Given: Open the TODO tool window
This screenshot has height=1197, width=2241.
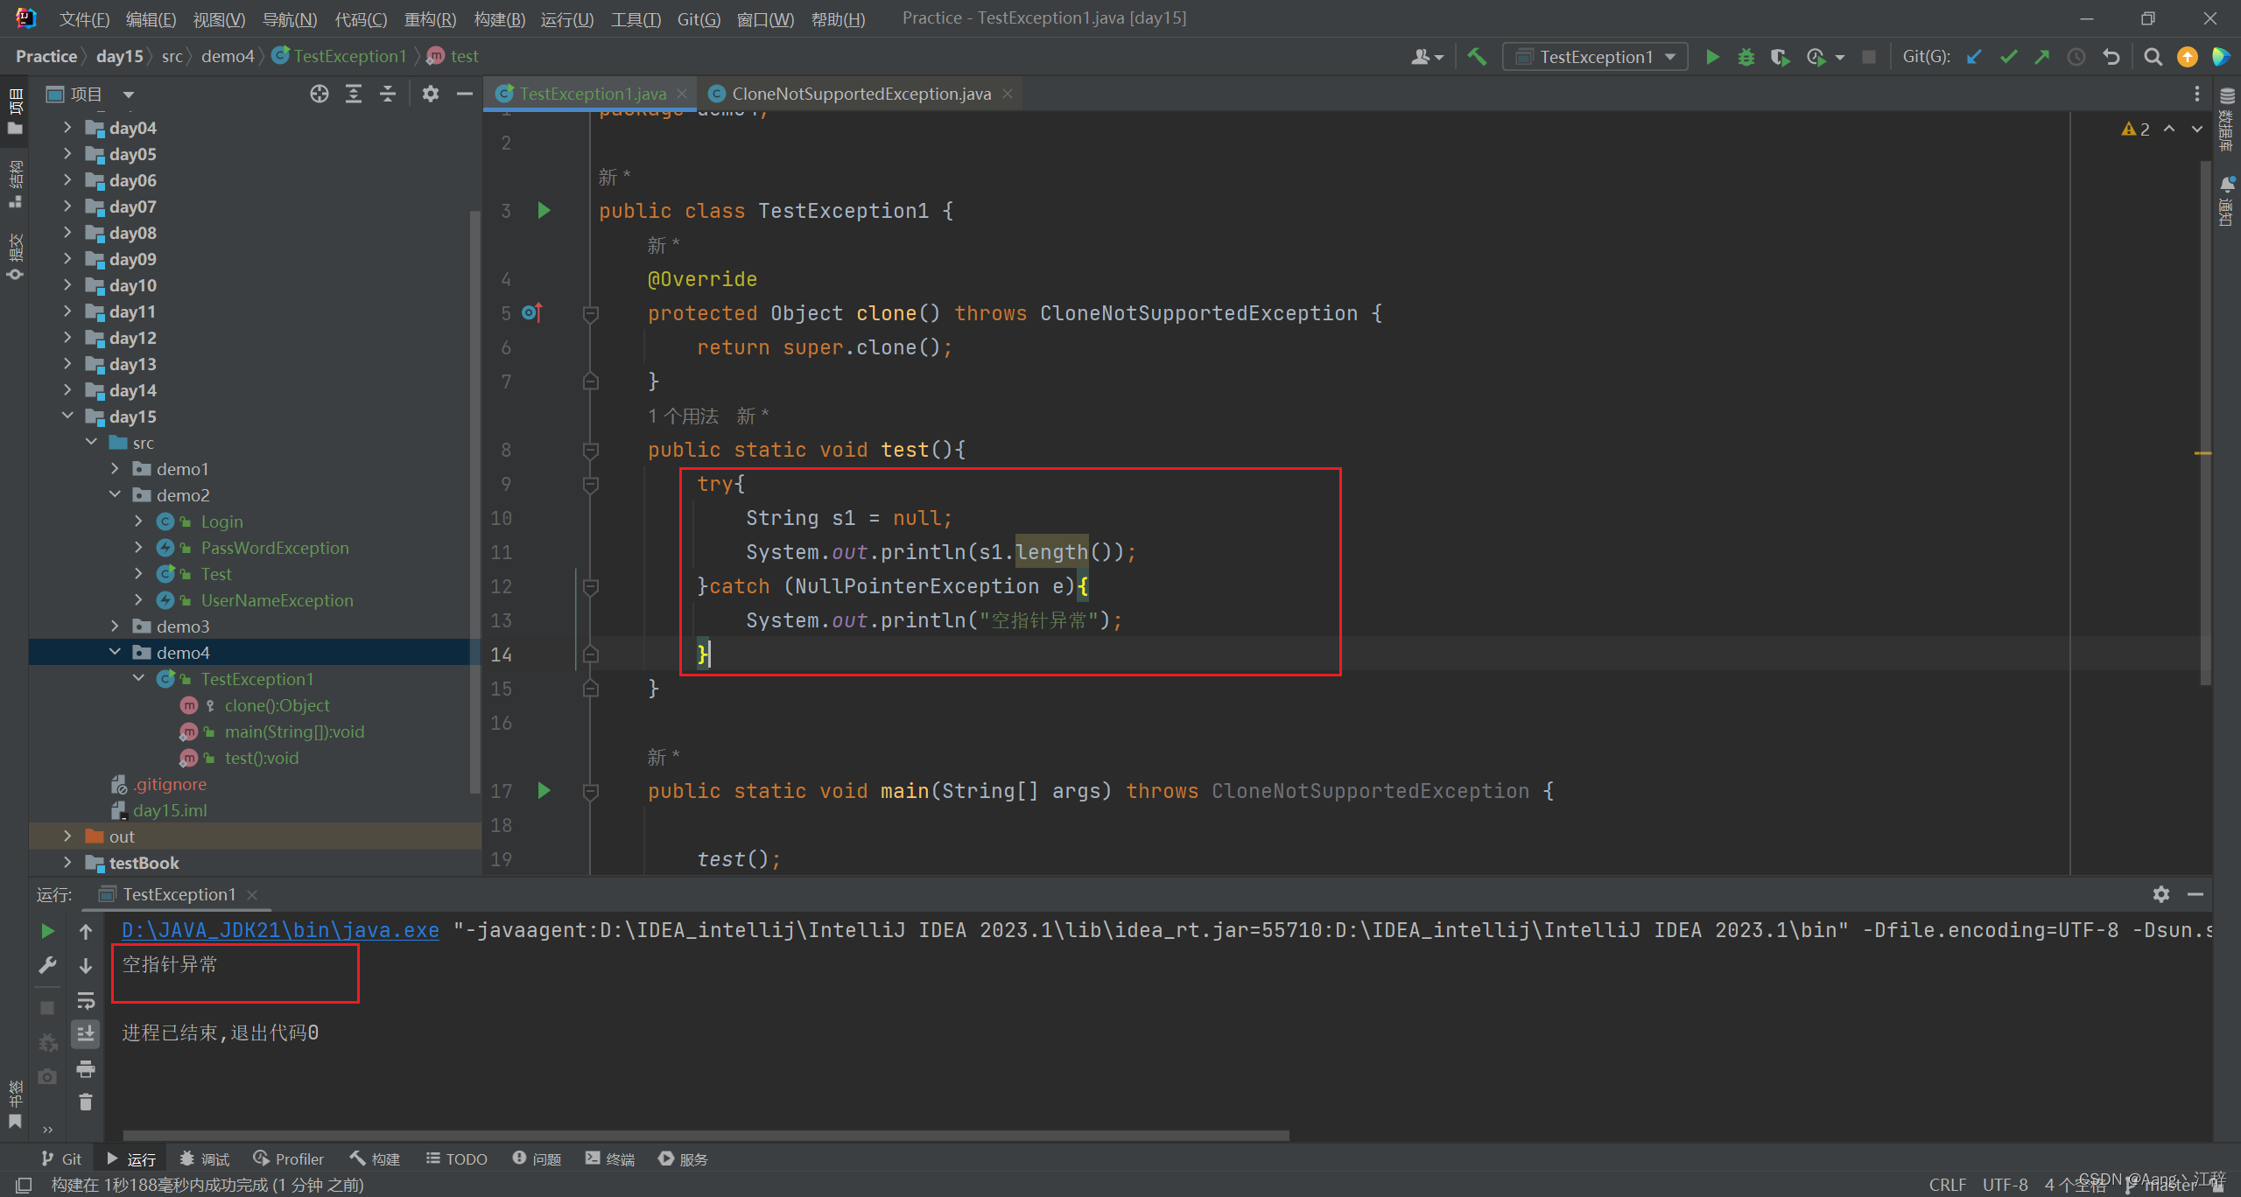Looking at the screenshot, I should coord(456,1158).
